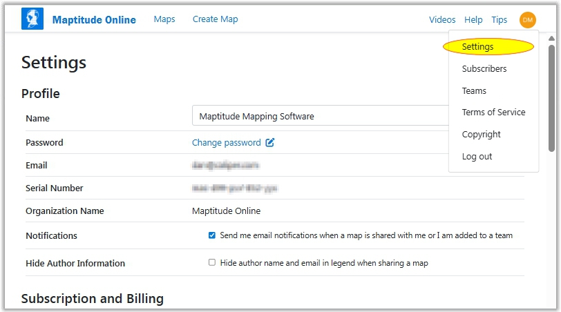Focus the Name input field
This screenshot has width=561, height=312.
pos(320,115)
